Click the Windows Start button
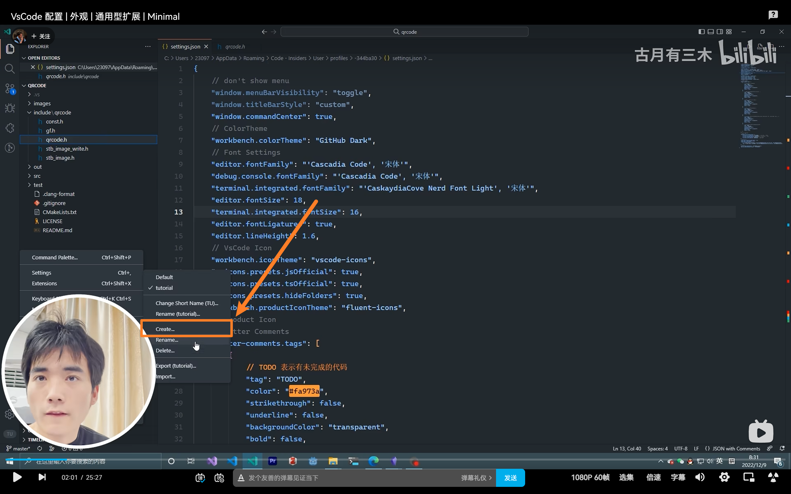 pyautogui.click(x=10, y=461)
